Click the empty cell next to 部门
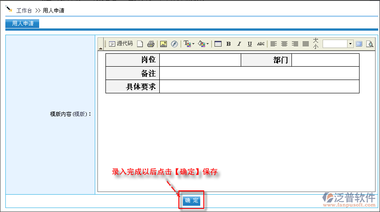This screenshot has height=212, width=380. pos(325,60)
